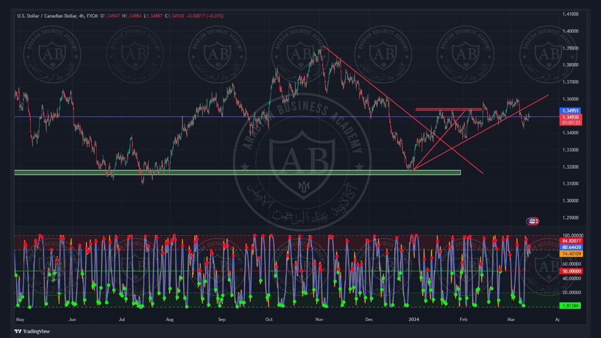Viewport: 601px width, 338px height.
Task: Select the 80.64420 indicator value label
Action: tap(571, 247)
